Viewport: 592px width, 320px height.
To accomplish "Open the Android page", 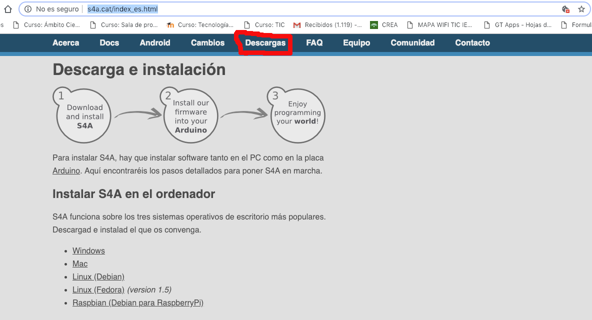I will [155, 42].
